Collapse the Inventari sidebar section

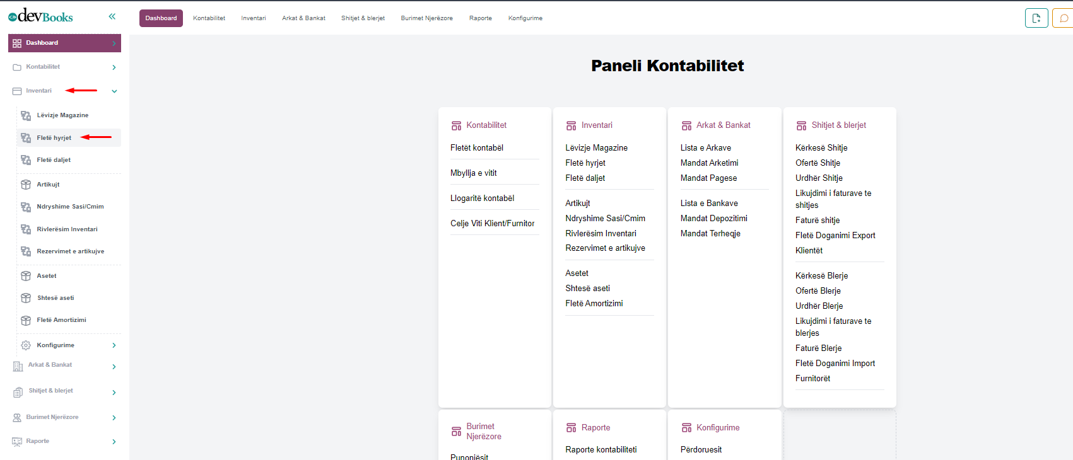tap(114, 91)
